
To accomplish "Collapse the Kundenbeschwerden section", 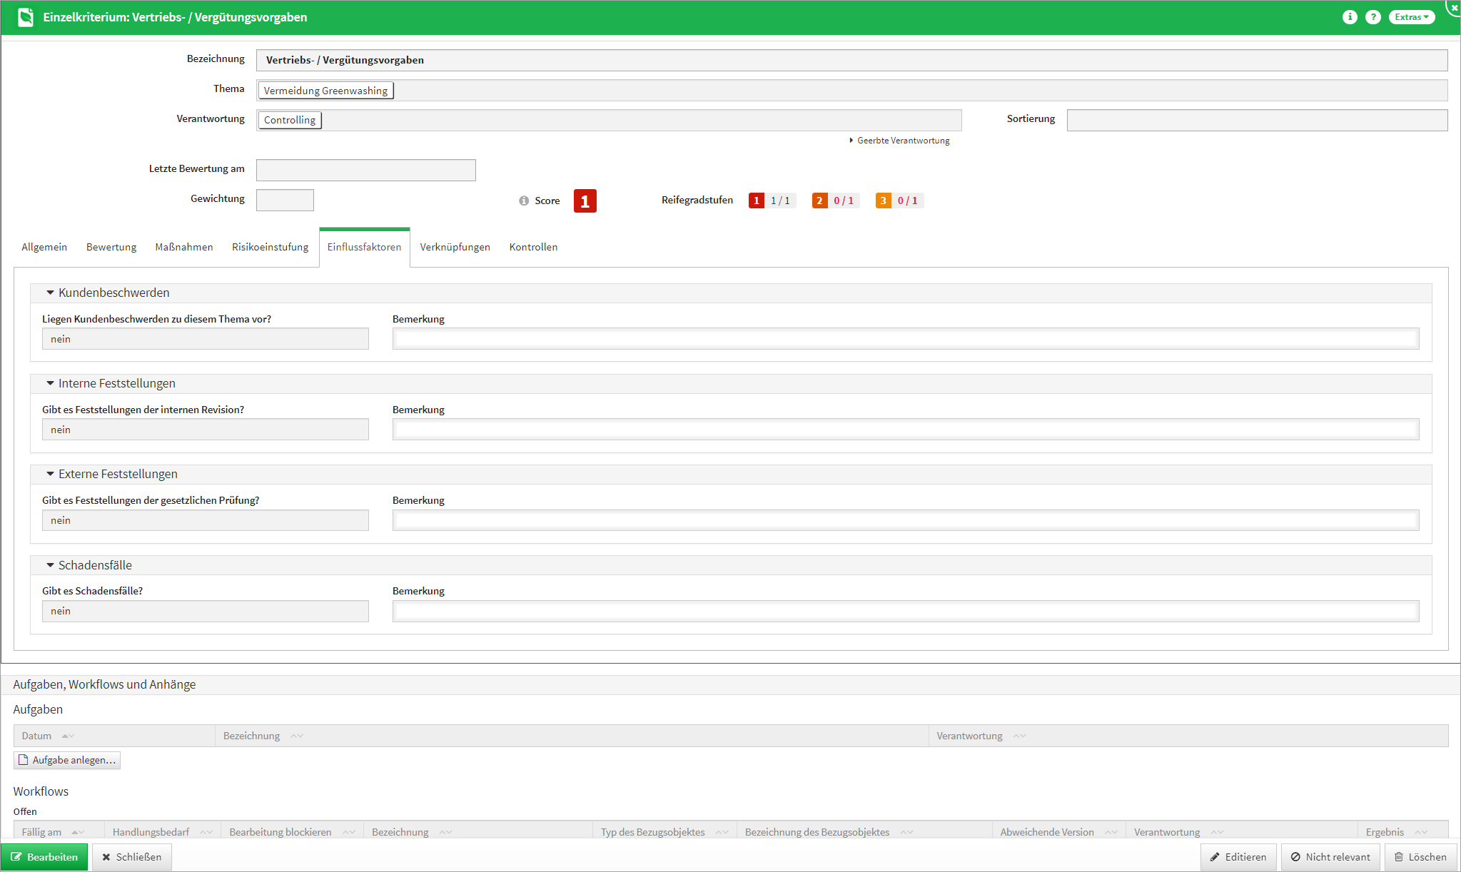I will (x=51, y=293).
